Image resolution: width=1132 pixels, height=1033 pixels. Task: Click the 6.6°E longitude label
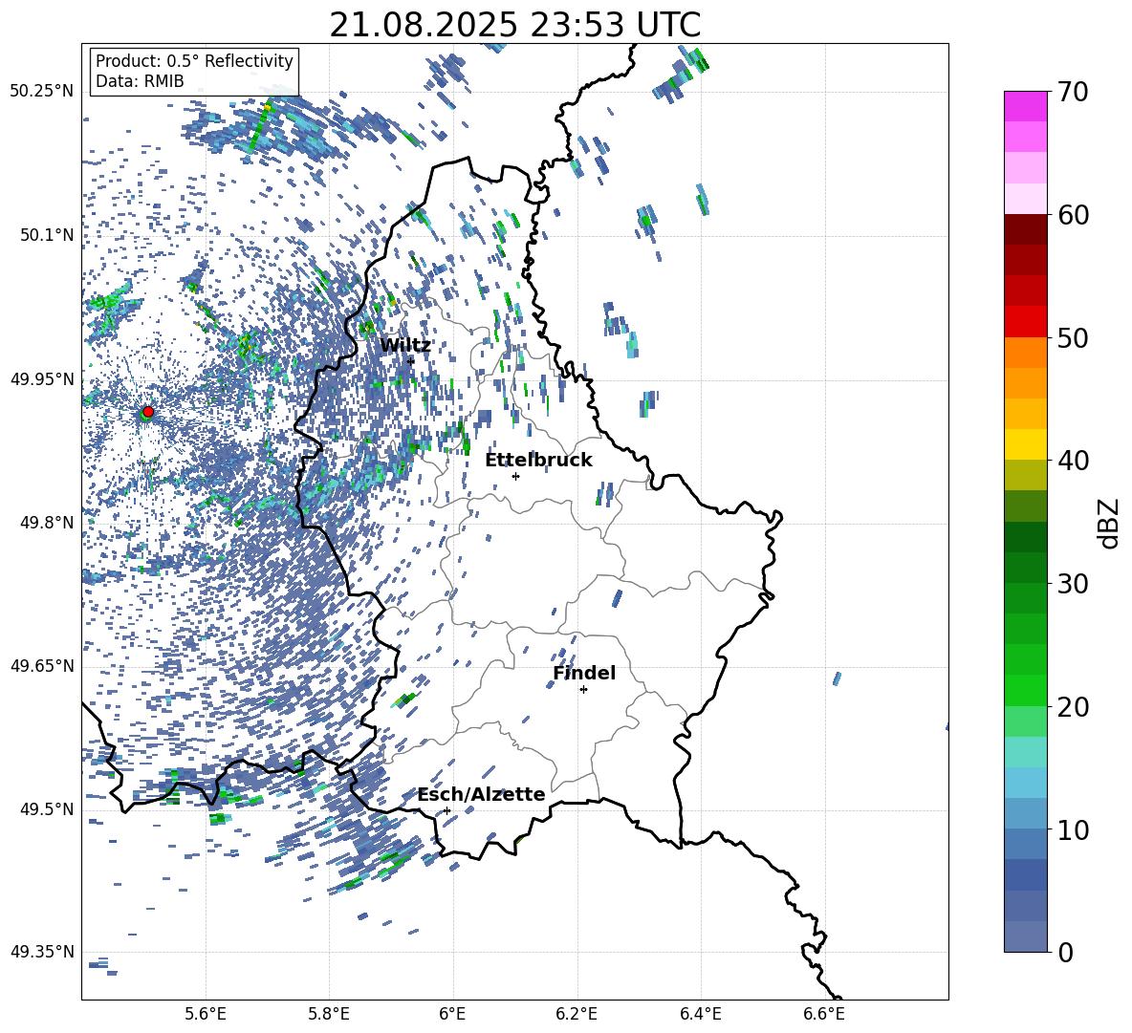pyautogui.click(x=824, y=1015)
